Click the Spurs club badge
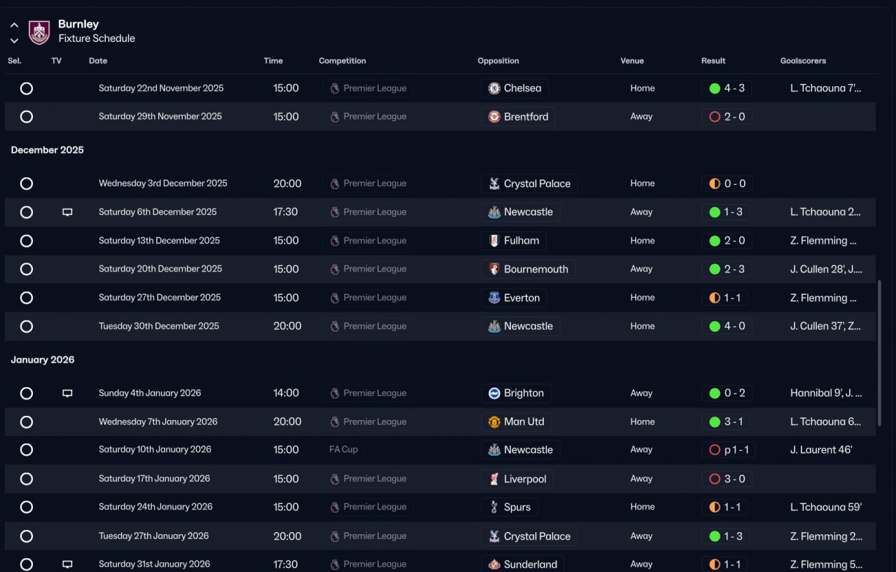The image size is (896, 572). [x=494, y=508]
